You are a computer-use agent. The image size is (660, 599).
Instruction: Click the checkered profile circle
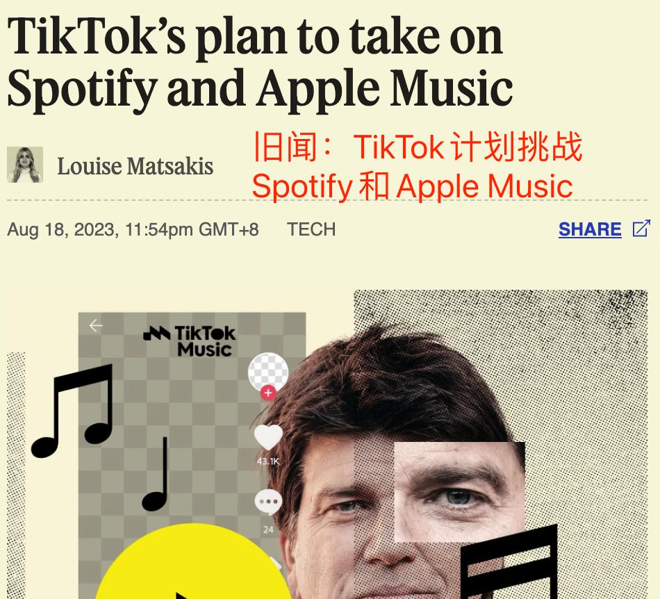[268, 372]
